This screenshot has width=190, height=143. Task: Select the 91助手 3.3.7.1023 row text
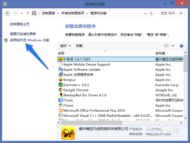[77, 59]
